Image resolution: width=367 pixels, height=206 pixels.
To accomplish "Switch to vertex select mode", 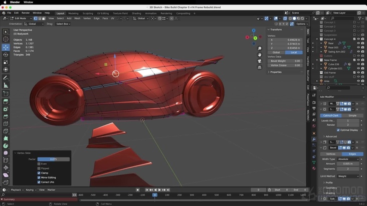I will click(35, 18).
